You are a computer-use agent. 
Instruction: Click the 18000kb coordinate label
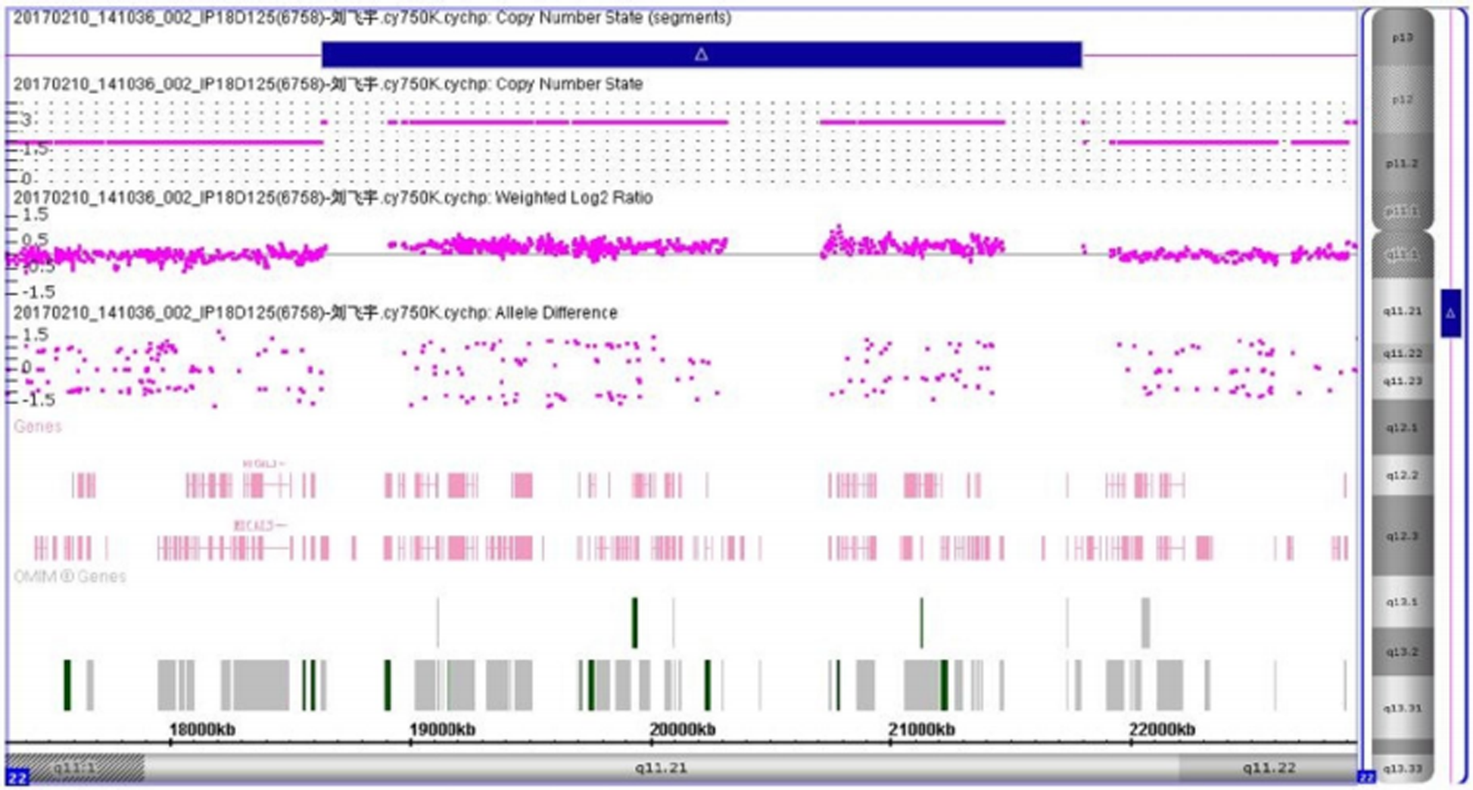coord(202,729)
